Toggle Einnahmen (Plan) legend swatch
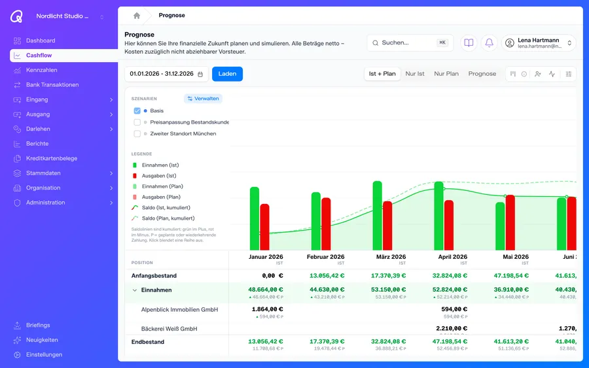Screen dimensions: 589x368 pos(135,186)
